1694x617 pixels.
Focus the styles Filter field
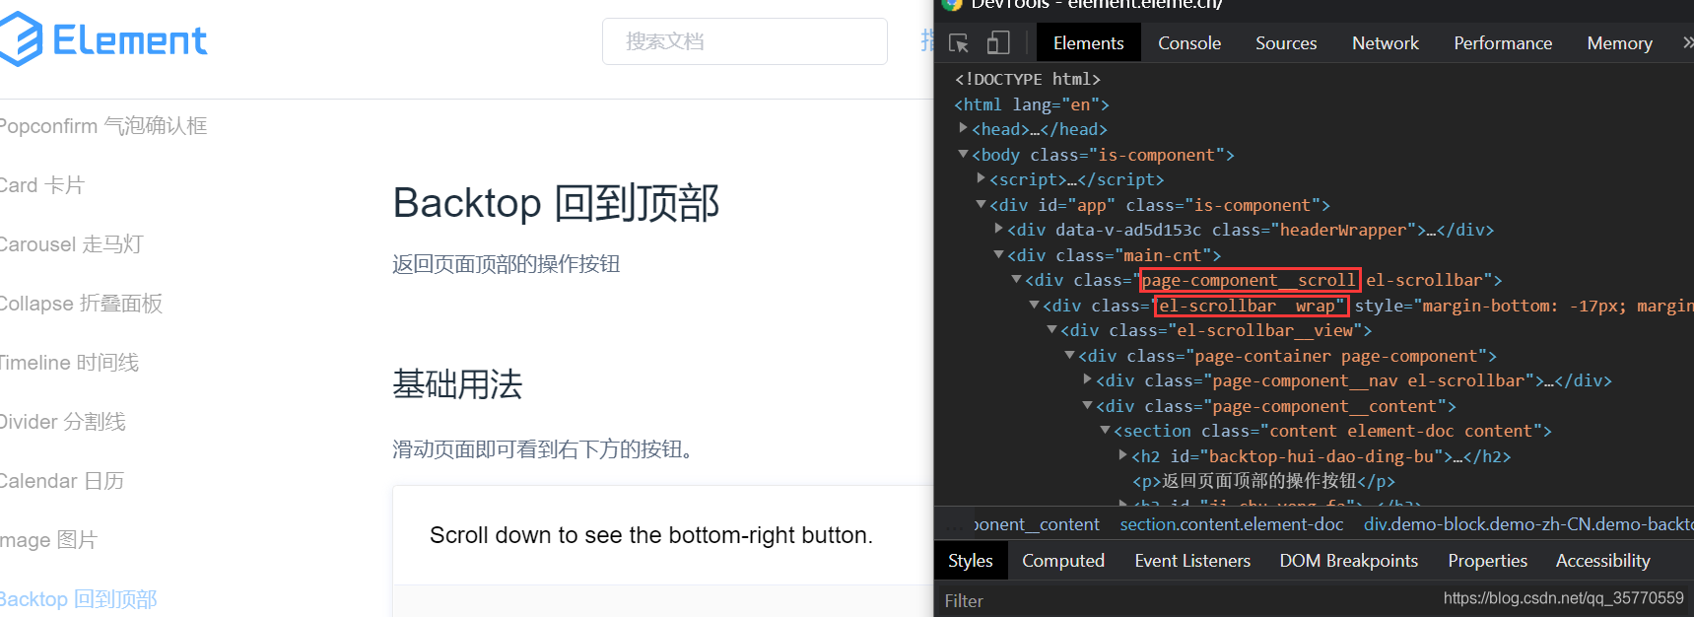(x=1183, y=600)
